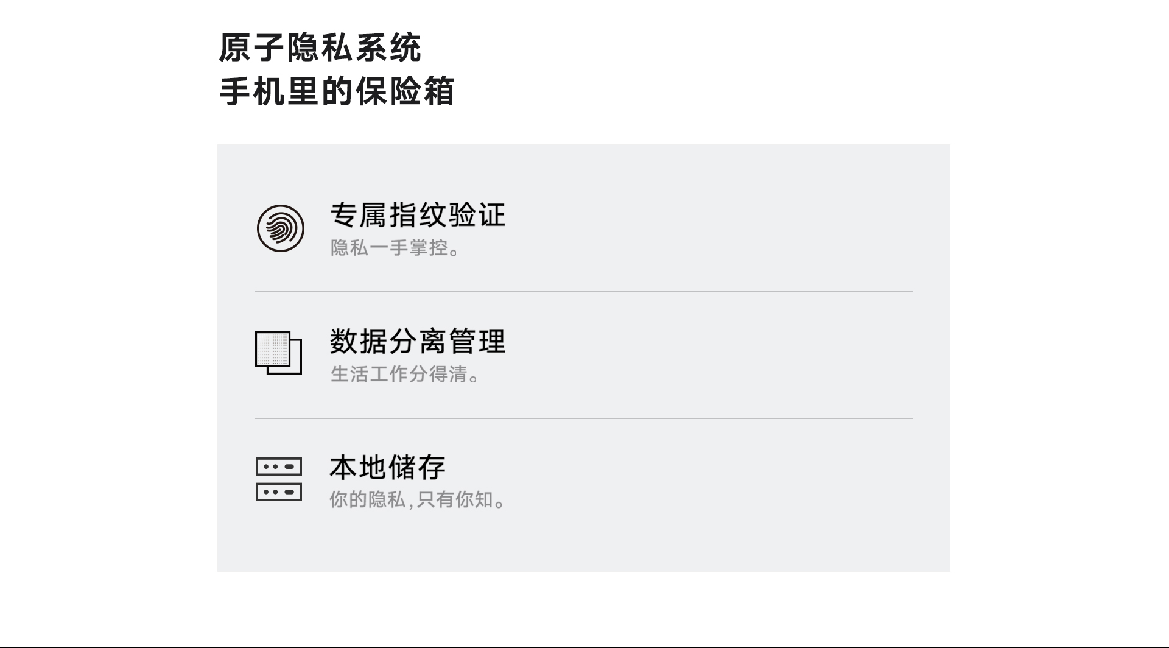This screenshot has width=1169, height=648.
Task: Select the 原子隐私系统 title line
Action: coord(320,48)
